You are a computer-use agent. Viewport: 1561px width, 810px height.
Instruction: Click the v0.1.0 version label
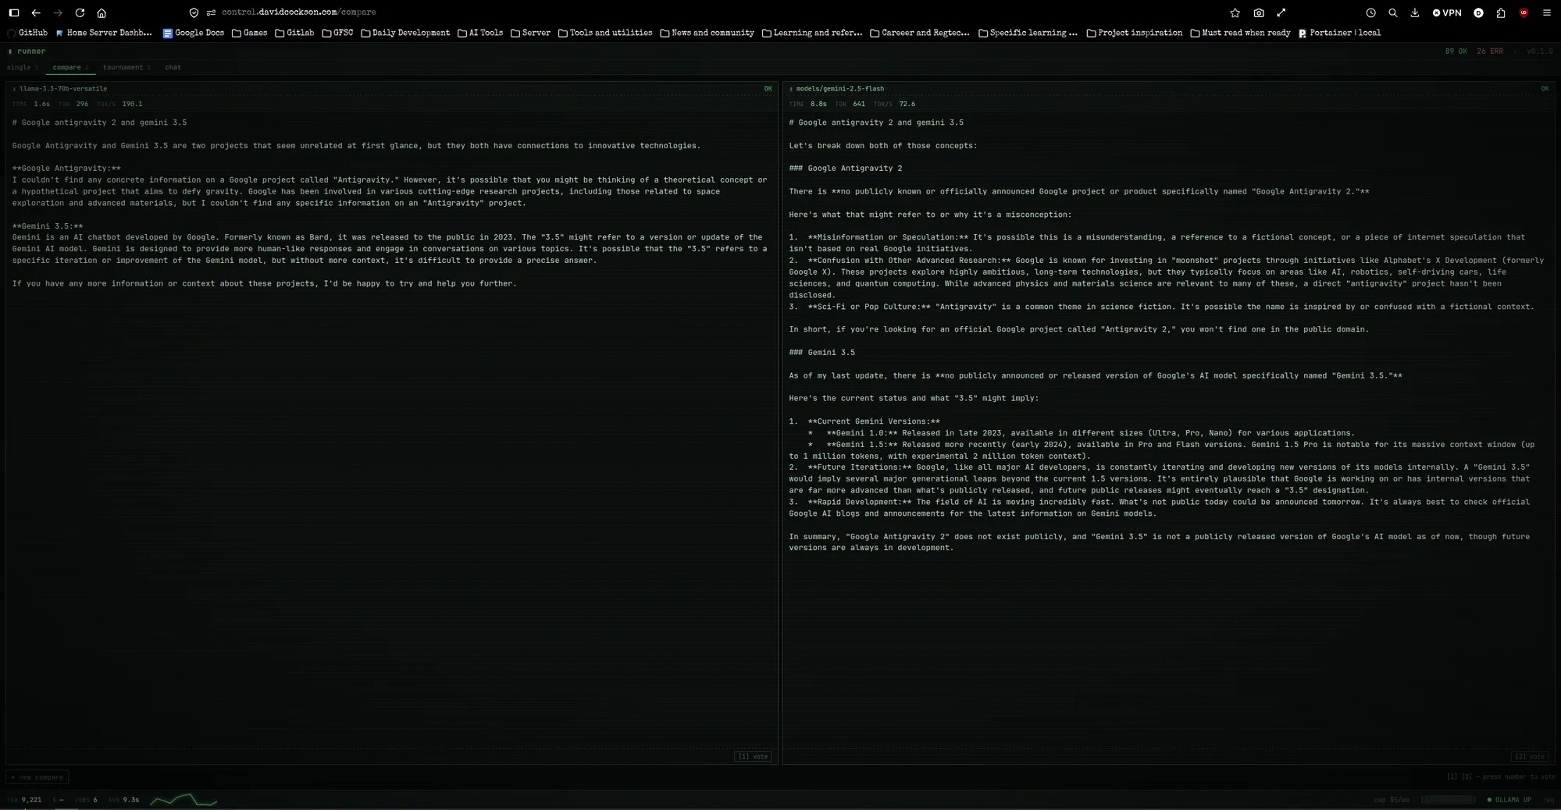[x=1539, y=52]
